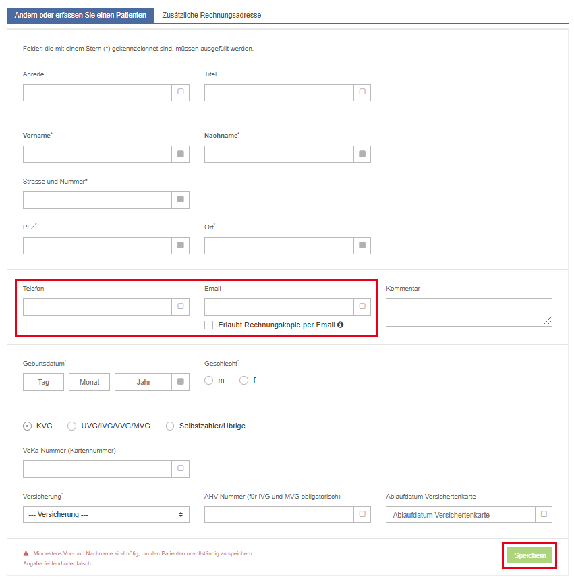Image resolution: width=574 pixels, height=583 pixels.
Task: Click the info icon after Erlaubt Rechnungskopie per Email
Action: (340, 325)
